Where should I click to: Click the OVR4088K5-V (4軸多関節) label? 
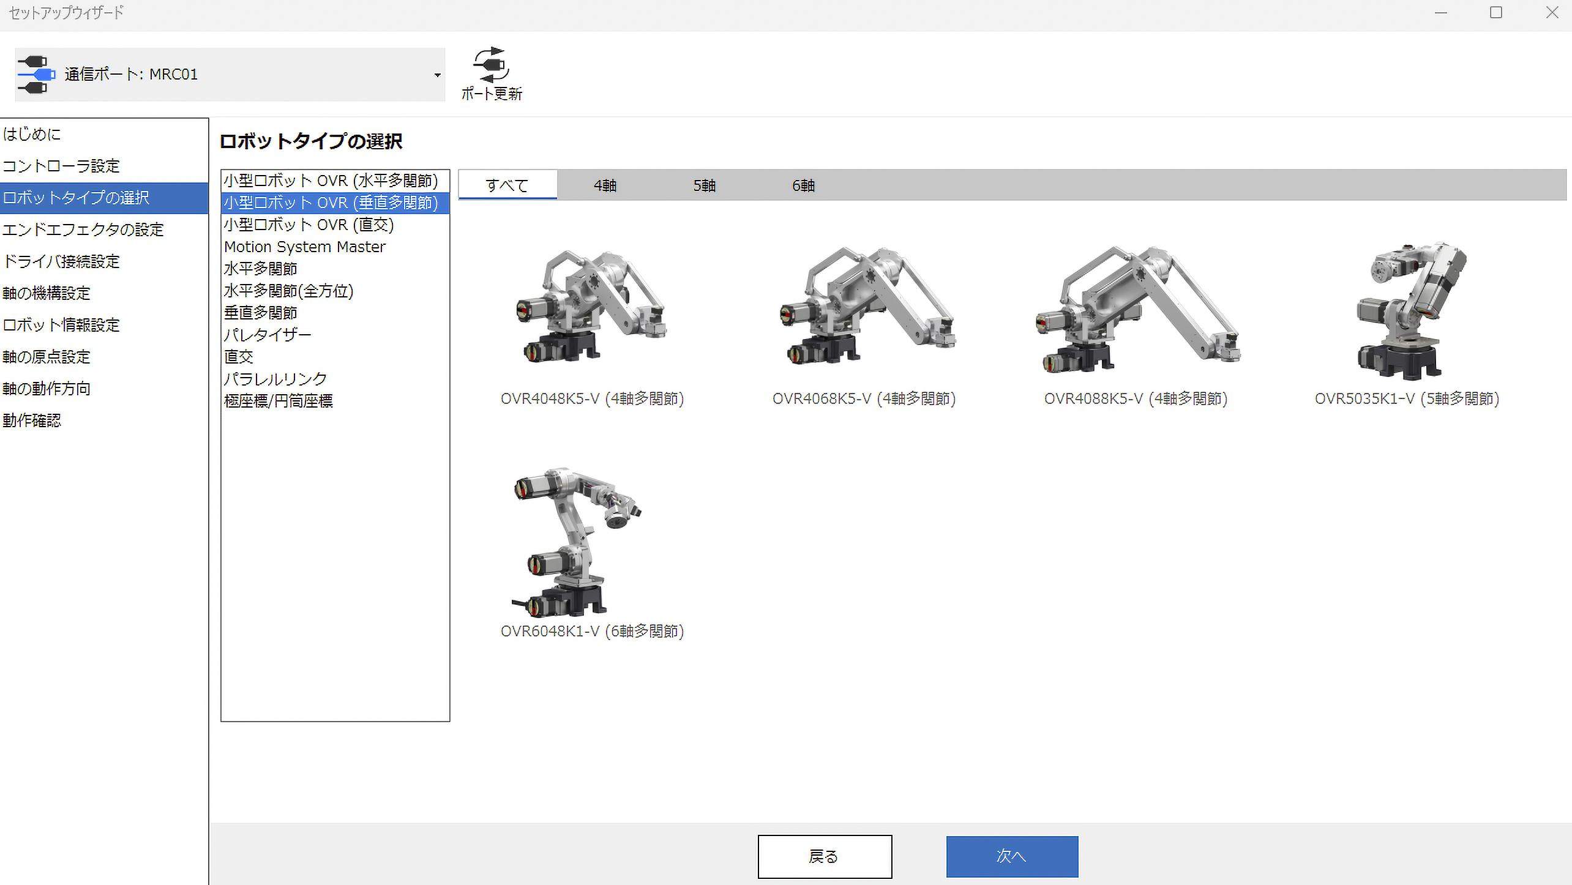1136,399
